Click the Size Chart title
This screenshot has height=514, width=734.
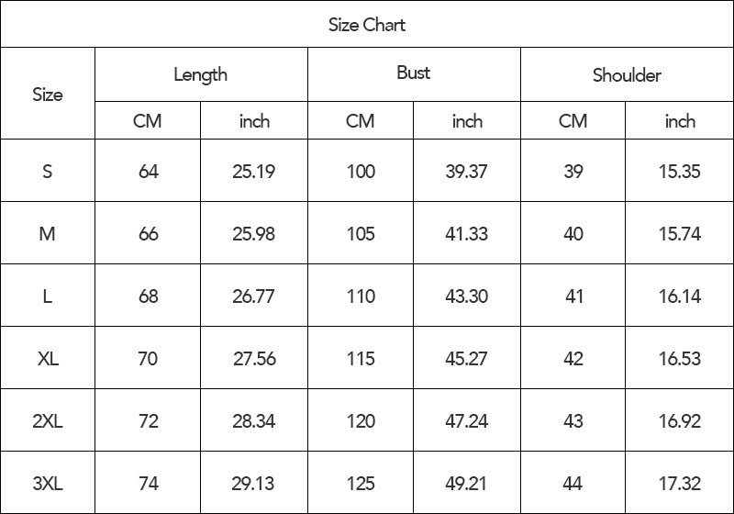point(367,25)
